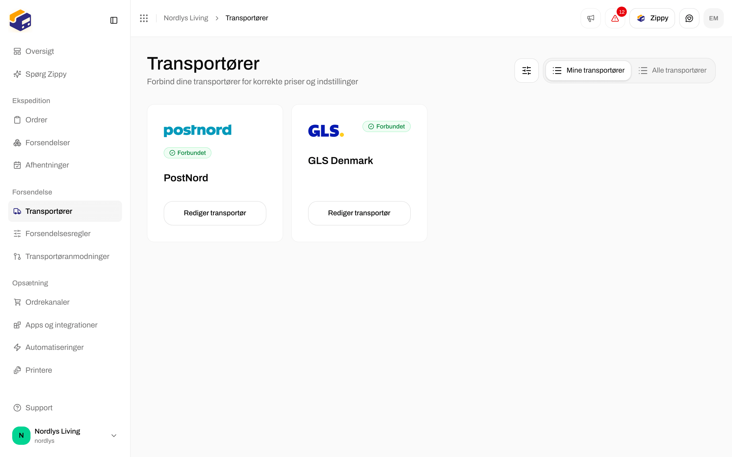The image size is (732, 457).
Task: Open Automatiseringer in the sidebar
Action: [x=54, y=347]
